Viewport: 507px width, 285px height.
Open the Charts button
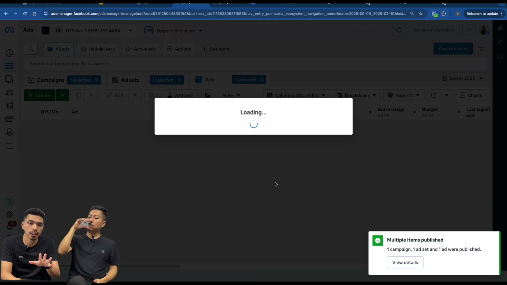(x=471, y=95)
